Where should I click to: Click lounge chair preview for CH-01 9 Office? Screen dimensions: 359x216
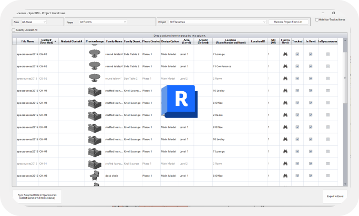(95, 127)
